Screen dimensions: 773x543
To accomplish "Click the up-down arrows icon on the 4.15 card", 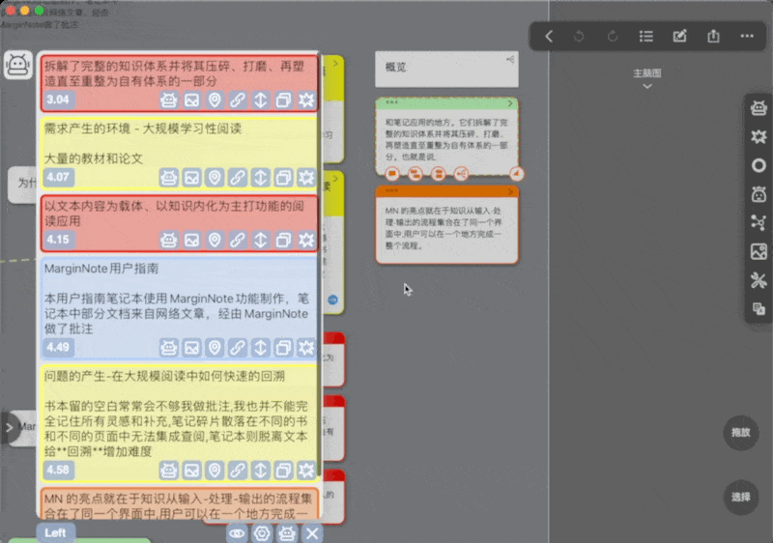I will pyautogui.click(x=260, y=240).
